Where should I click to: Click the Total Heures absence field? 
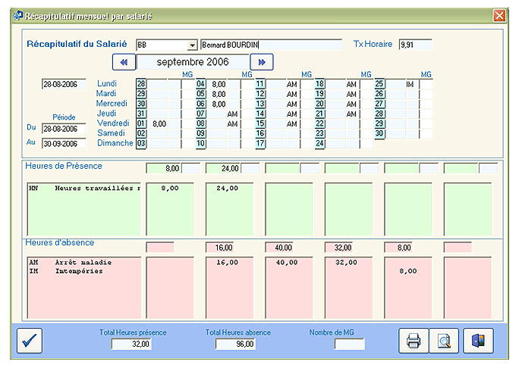[x=237, y=344]
